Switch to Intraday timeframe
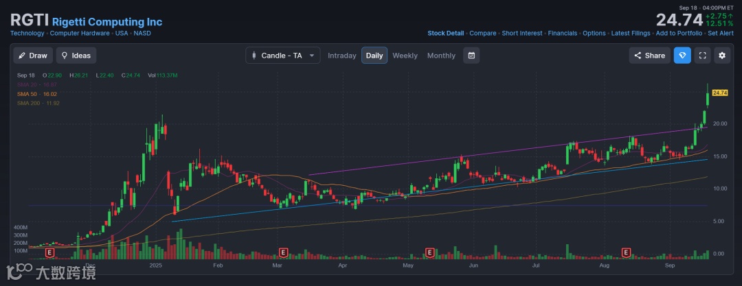This screenshot has width=742, height=286. 341,56
